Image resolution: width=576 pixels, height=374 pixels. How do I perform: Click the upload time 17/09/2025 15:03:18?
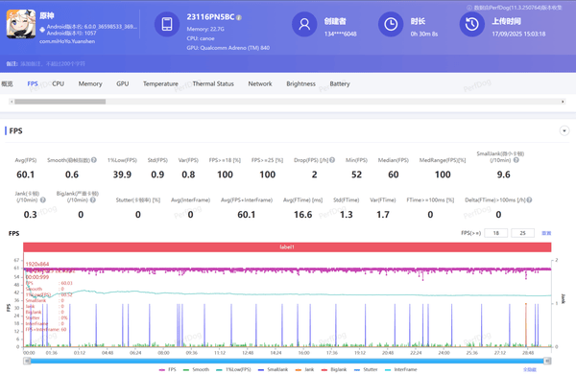pyautogui.click(x=518, y=34)
